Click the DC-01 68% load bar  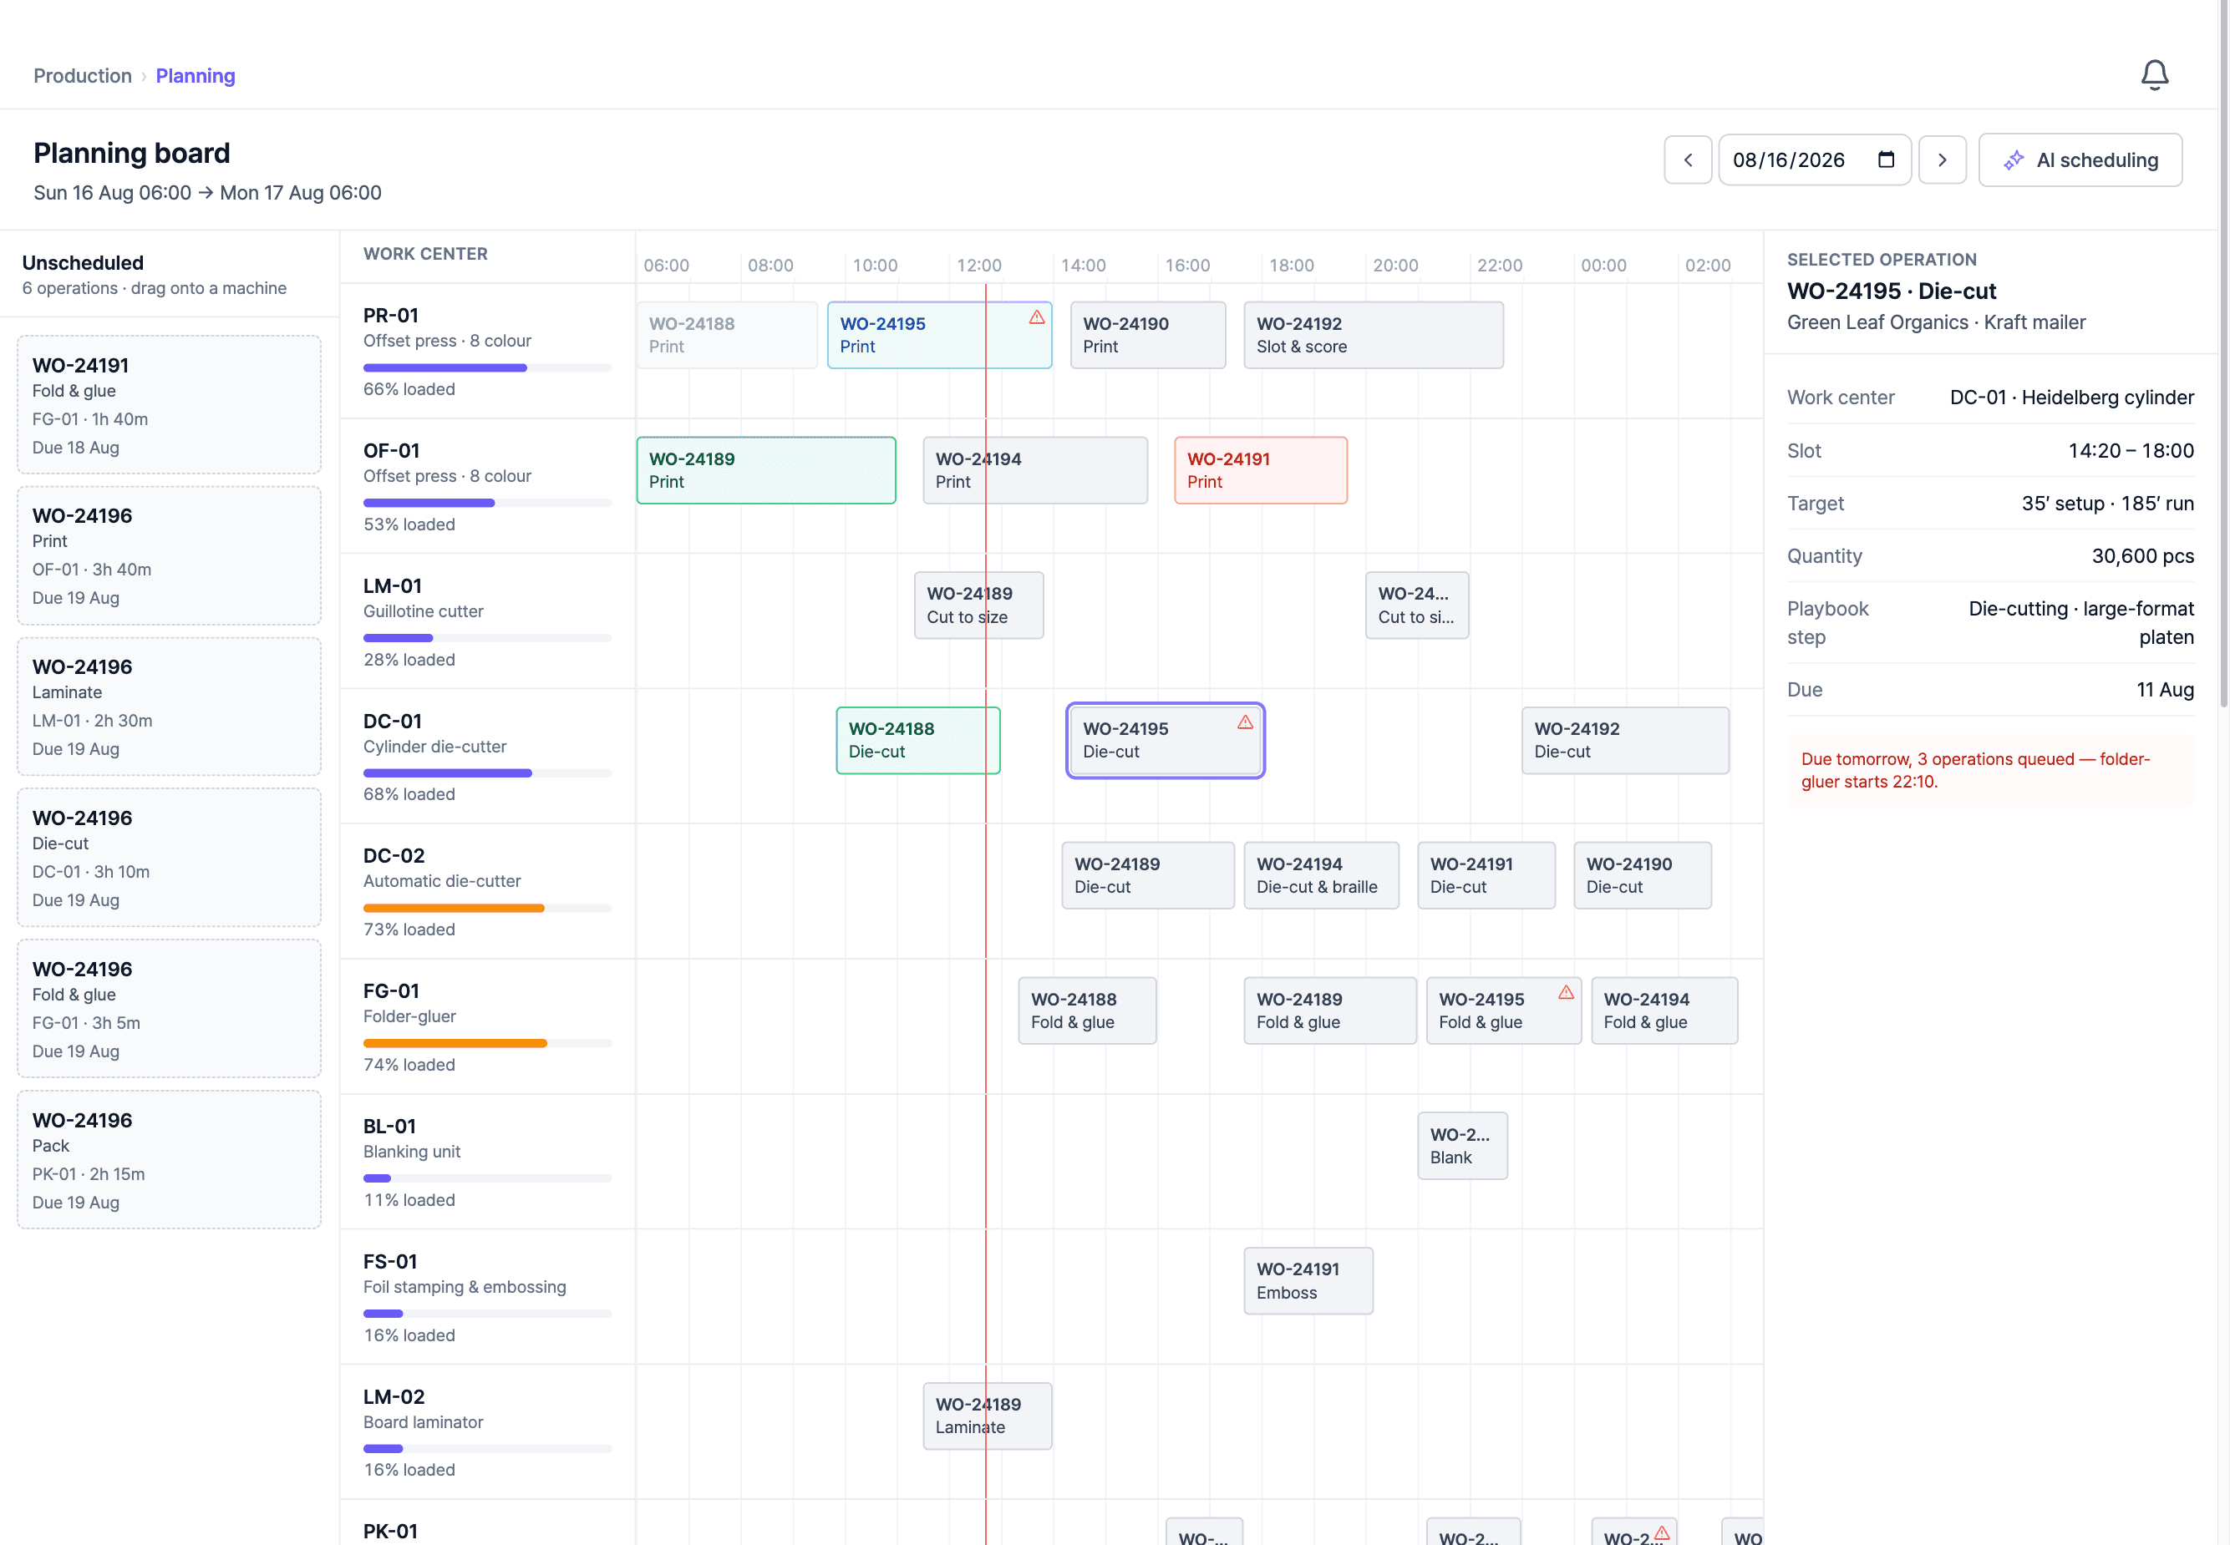(x=487, y=773)
